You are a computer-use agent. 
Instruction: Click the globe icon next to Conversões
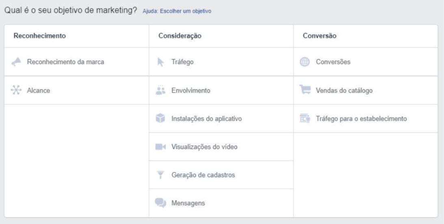pos(305,62)
